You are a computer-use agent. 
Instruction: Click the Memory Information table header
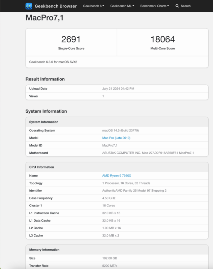click(x=44, y=250)
